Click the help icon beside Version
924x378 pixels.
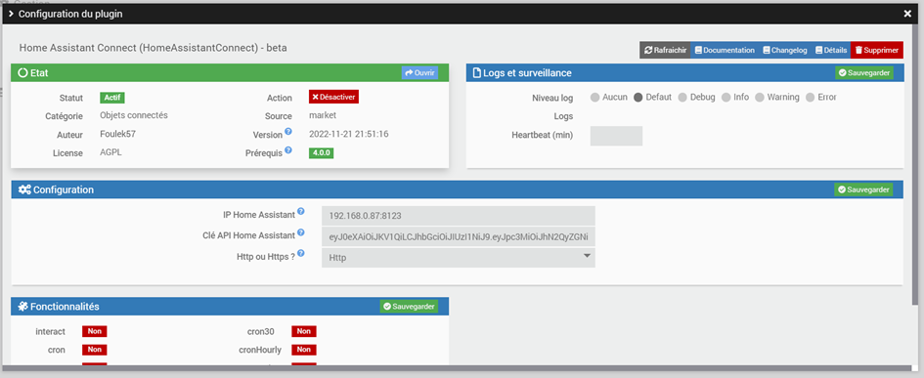(x=288, y=131)
